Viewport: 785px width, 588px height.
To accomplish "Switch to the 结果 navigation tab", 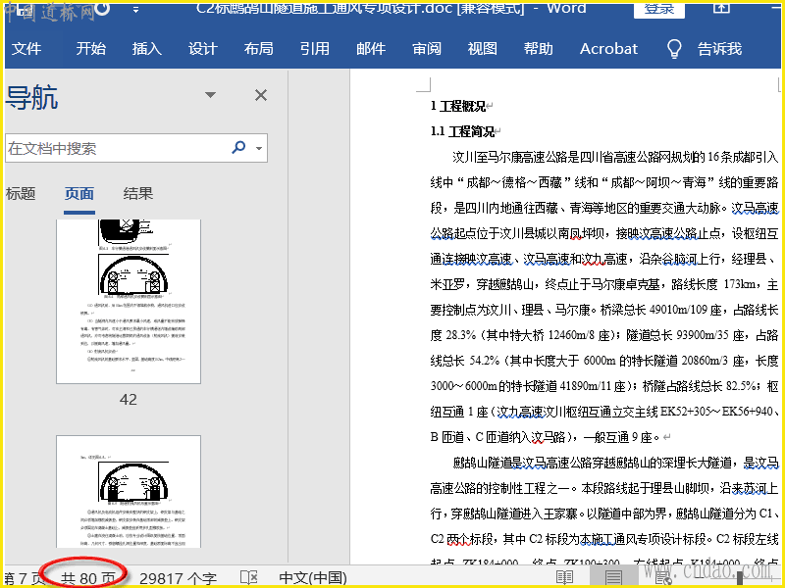I will click(x=138, y=193).
